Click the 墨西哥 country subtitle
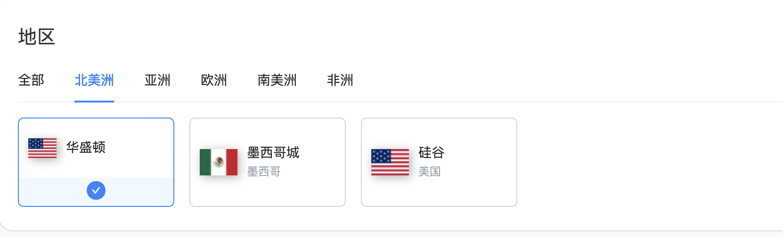 click(264, 172)
